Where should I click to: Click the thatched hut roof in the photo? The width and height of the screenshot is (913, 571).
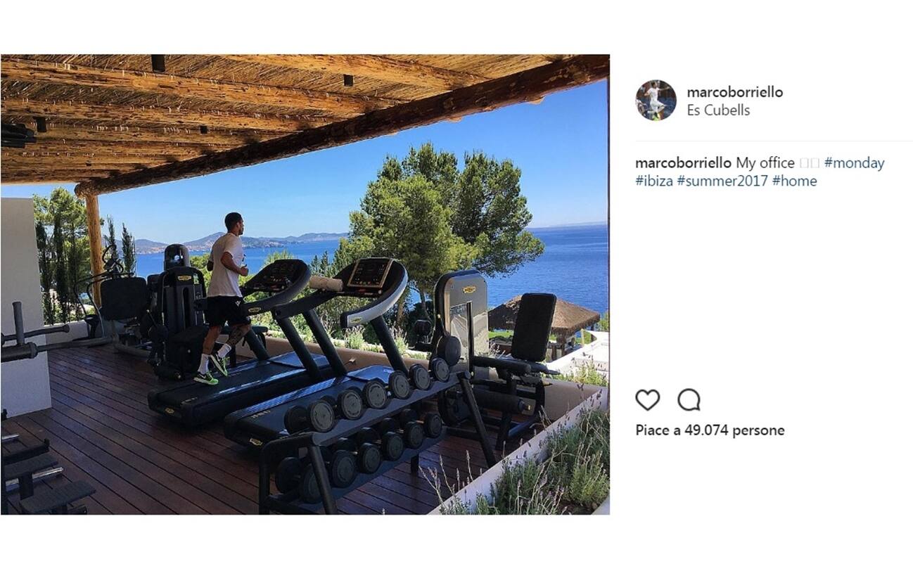(x=543, y=315)
